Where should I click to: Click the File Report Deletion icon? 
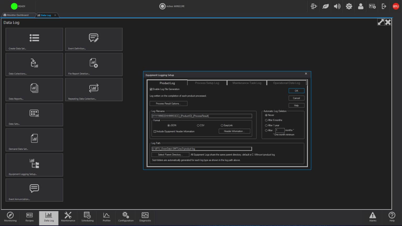(x=94, y=63)
